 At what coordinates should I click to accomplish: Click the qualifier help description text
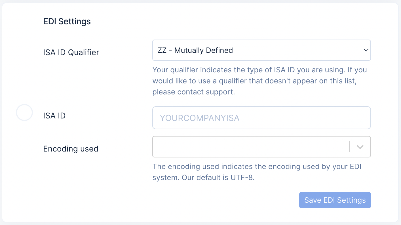[259, 81]
